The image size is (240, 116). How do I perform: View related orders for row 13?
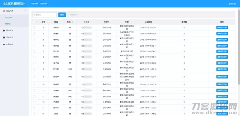(222, 102)
